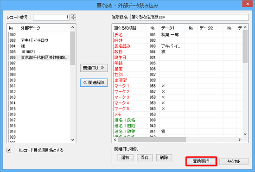Select the 敬称 item row
The height and width of the screenshot is (172, 255).
(178, 52)
